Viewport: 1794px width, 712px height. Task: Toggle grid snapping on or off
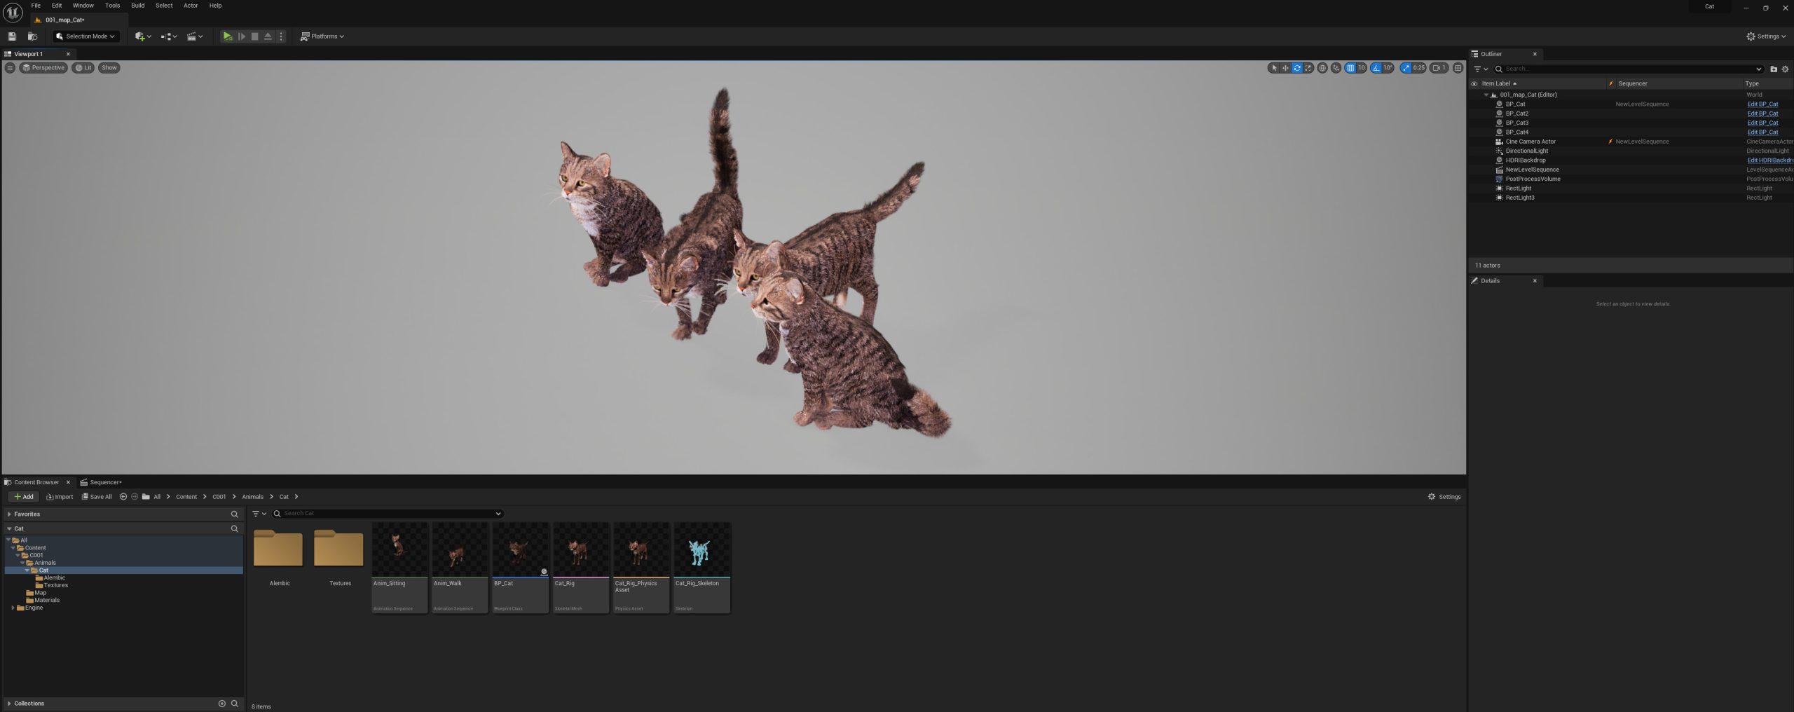(x=1350, y=68)
